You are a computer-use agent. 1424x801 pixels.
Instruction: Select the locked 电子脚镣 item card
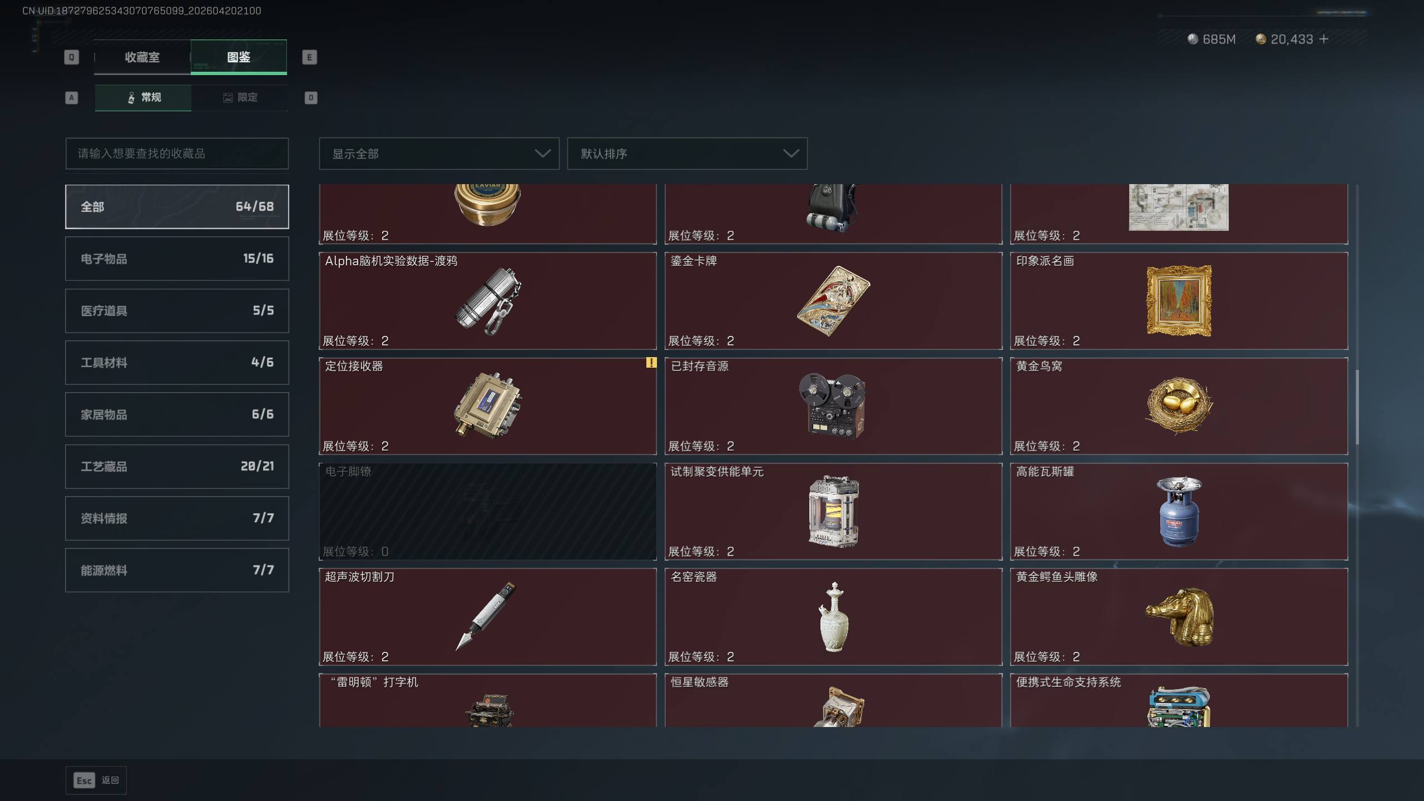tap(488, 511)
